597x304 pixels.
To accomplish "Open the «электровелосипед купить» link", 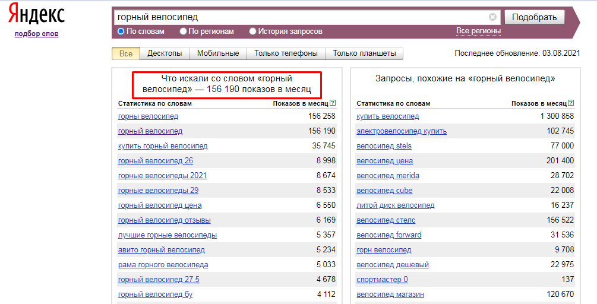I will coord(402,131).
